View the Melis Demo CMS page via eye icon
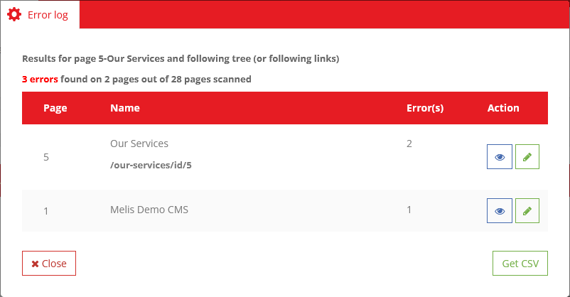The height and width of the screenshot is (297, 570). (x=500, y=210)
